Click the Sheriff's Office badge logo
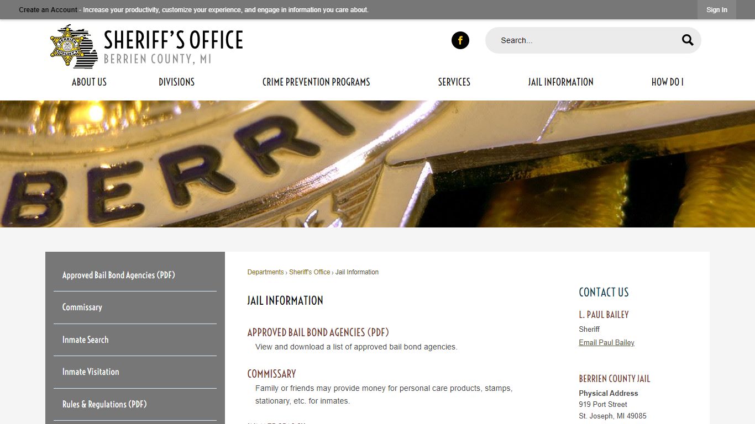 click(74, 46)
